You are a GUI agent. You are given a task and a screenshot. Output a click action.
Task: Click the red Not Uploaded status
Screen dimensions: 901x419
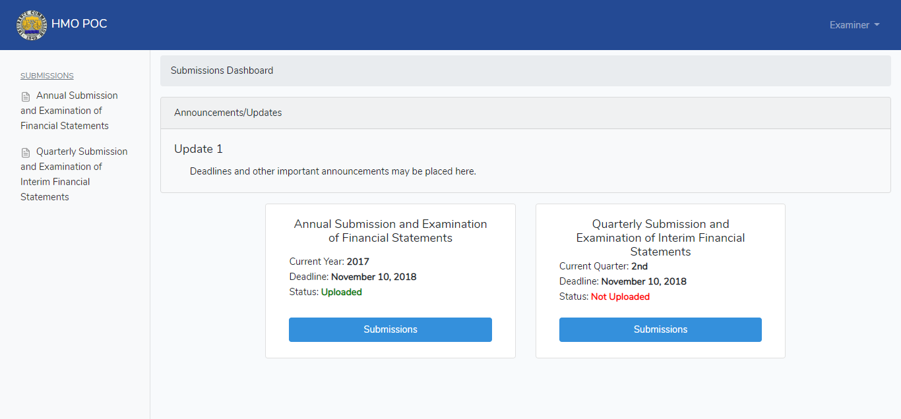pos(620,296)
